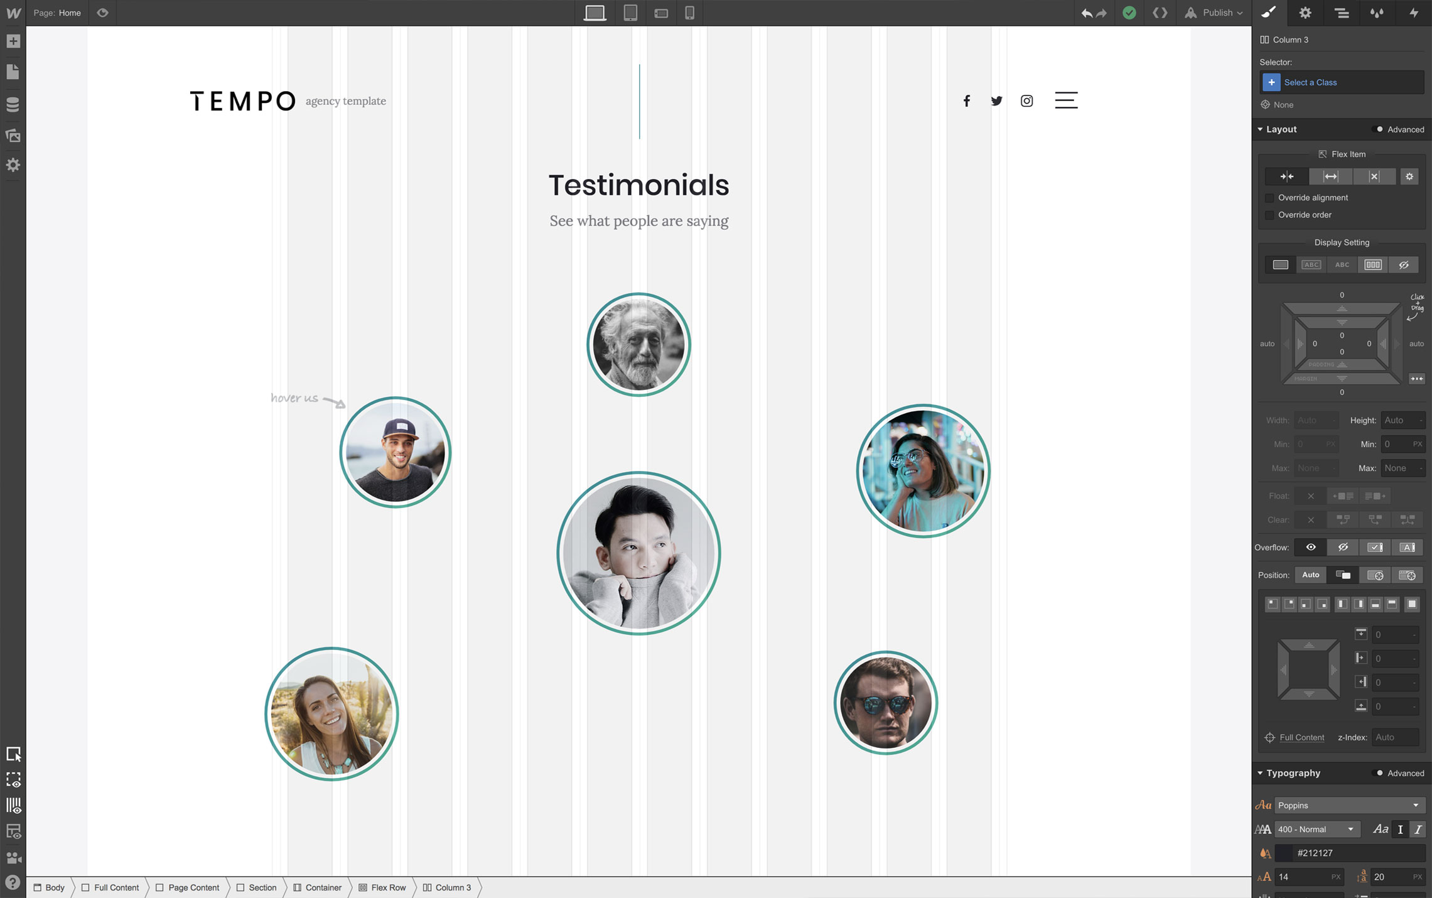The image size is (1432, 898).
Task: Open the Interactions lightning tab
Action: [1414, 13]
